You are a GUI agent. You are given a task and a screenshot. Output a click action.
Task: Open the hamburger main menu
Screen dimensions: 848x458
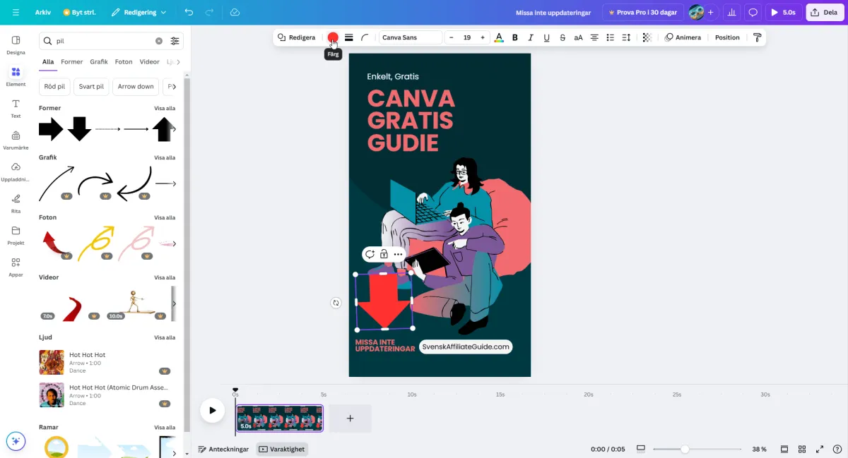click(16, 12)
